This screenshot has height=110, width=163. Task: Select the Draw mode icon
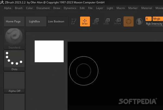[x=85, y=21]
